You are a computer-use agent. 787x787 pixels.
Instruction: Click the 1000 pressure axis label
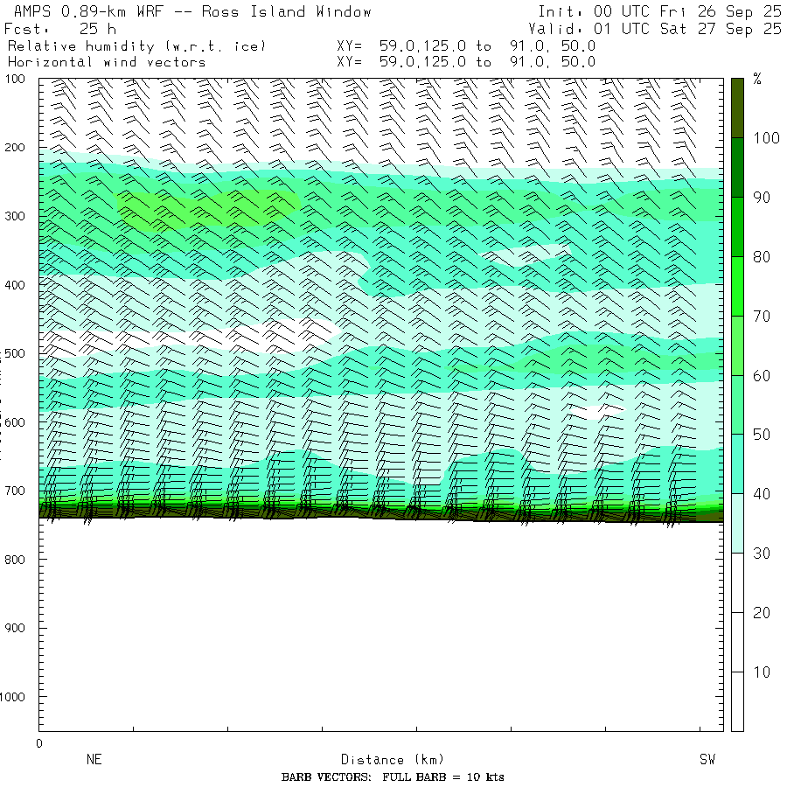(x=12, y=697)
